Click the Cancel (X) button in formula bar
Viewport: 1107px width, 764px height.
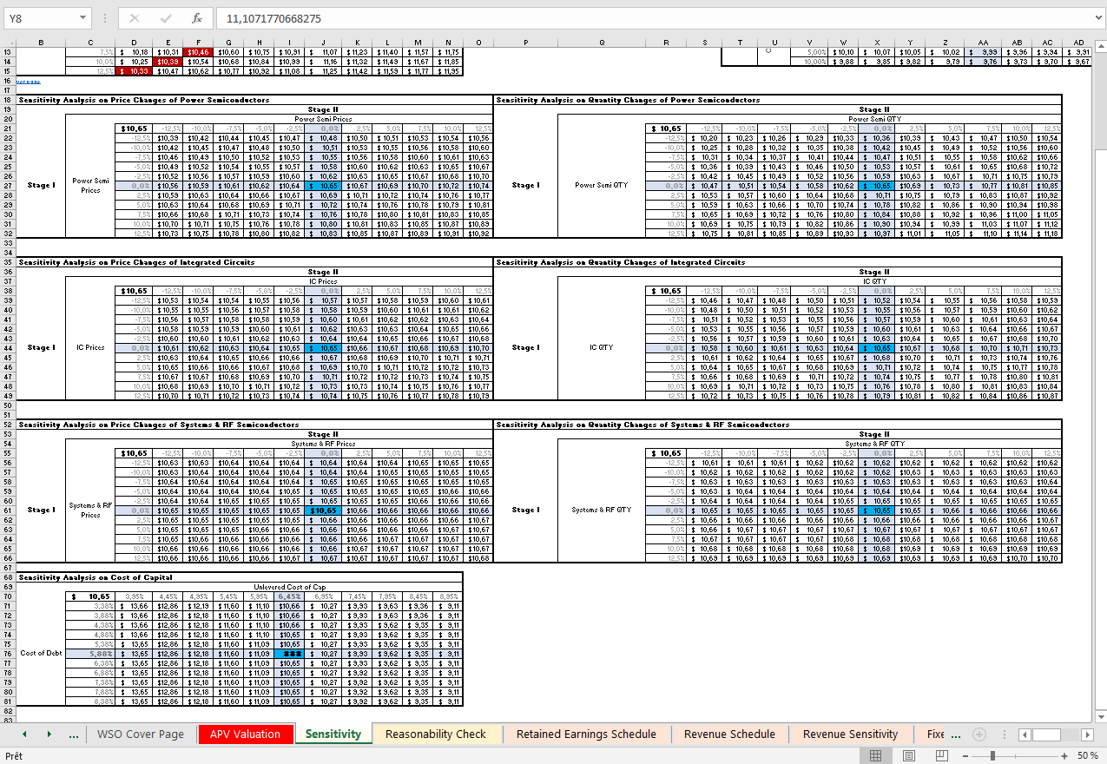(x=134, y=17)
